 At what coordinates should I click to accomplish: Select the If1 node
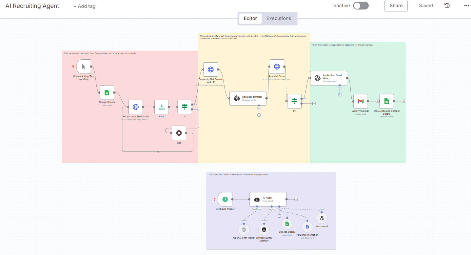coord(294,101)
